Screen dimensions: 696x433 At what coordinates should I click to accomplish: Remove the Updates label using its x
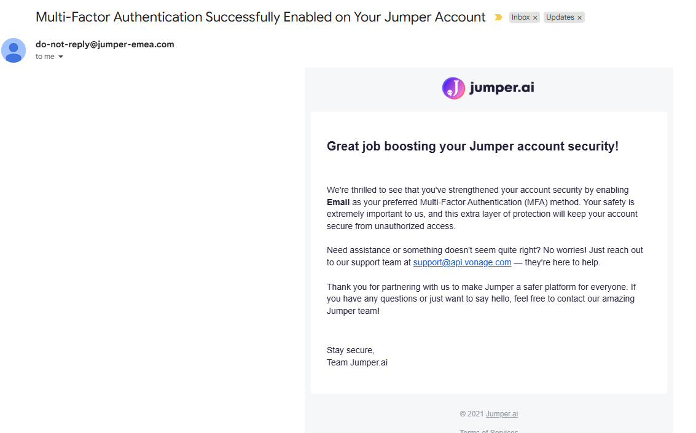click(x=579, y=18)
